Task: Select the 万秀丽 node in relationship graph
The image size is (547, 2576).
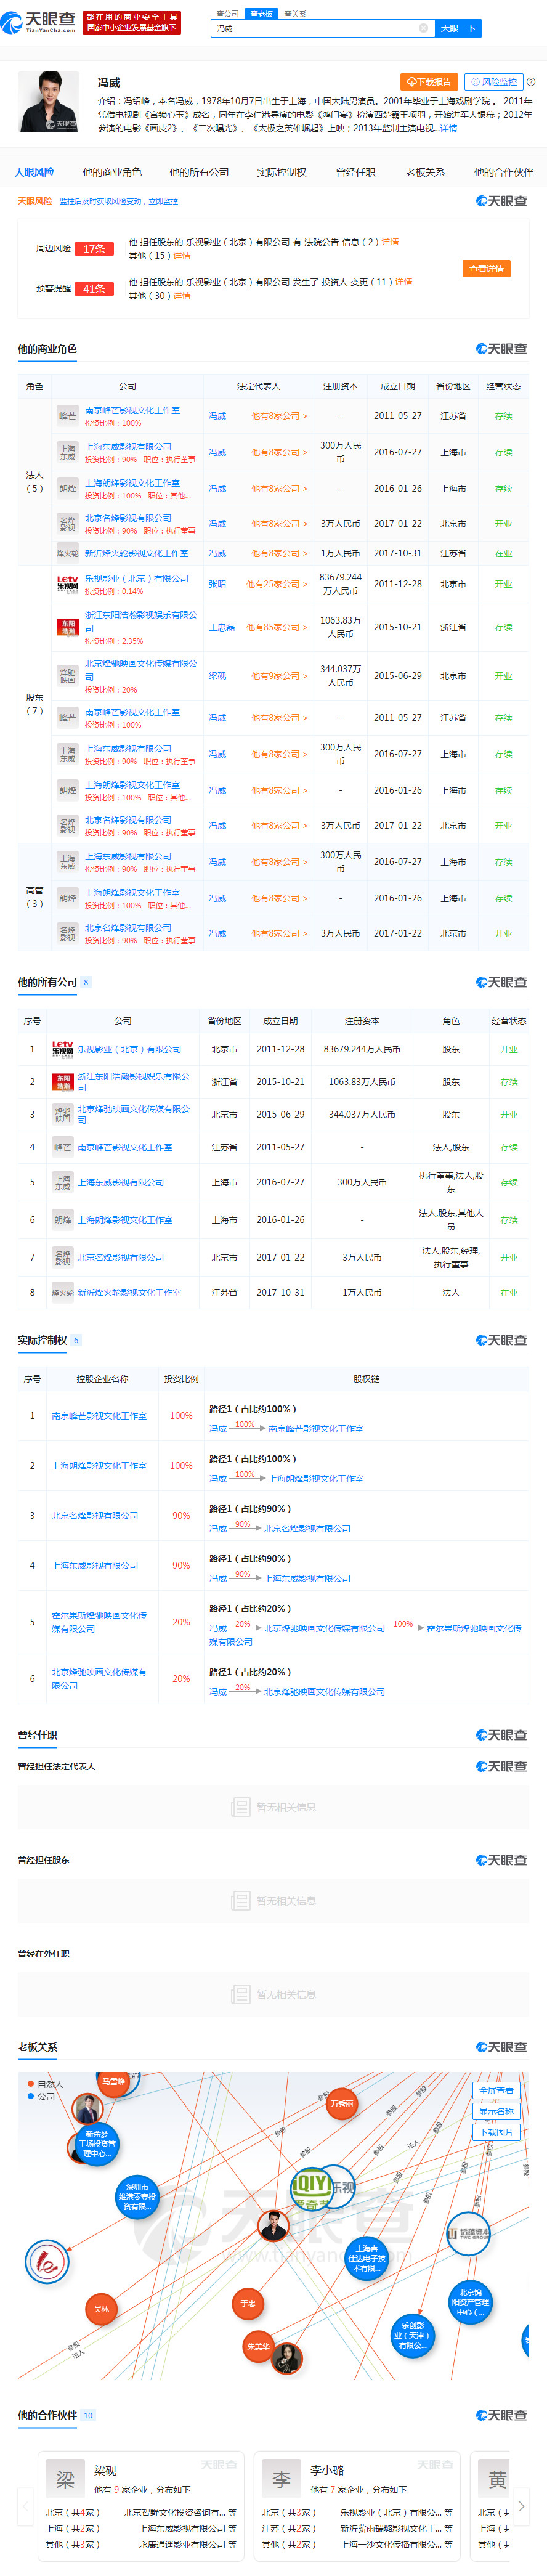Action: [342, 2103]
